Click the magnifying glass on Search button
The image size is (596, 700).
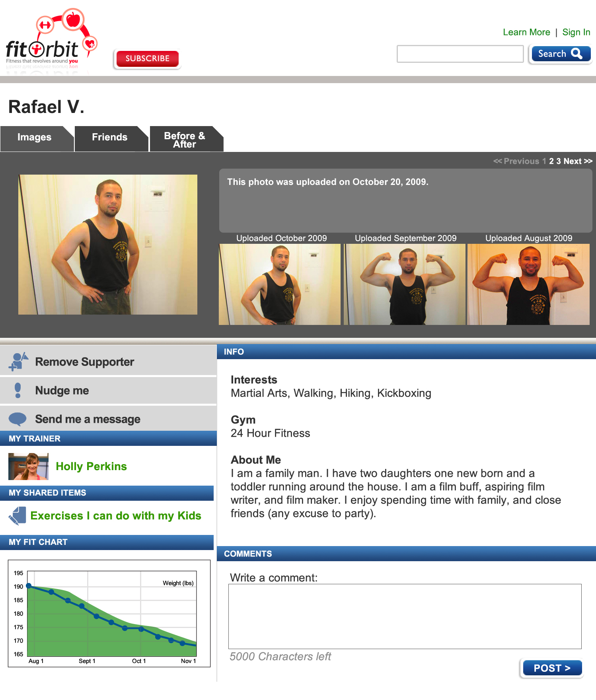(577, 53)
